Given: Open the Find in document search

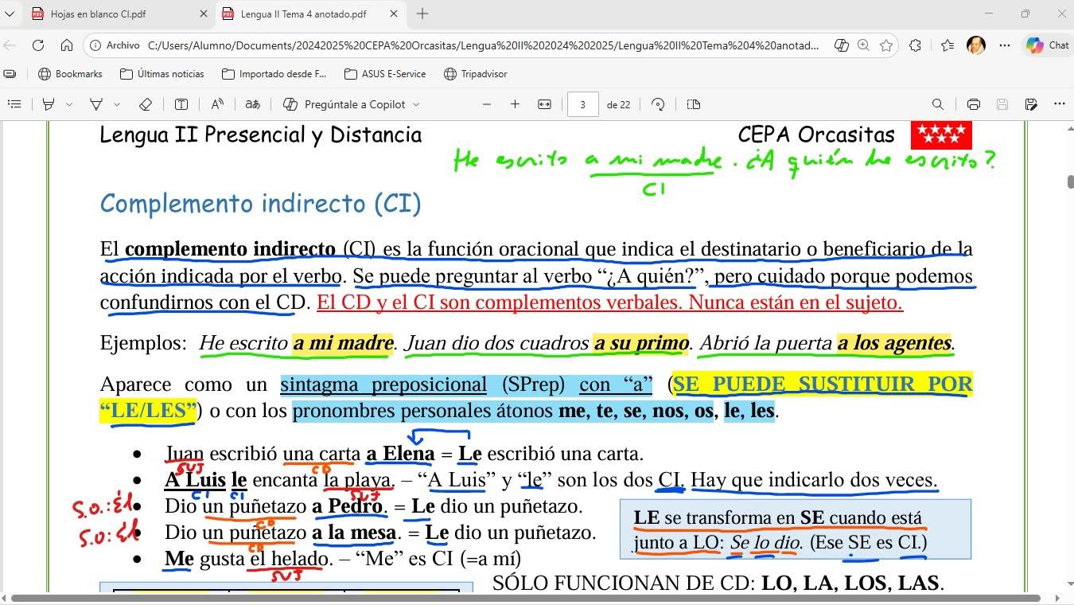Looking at the screenshot, I should [x=937, y=104].
